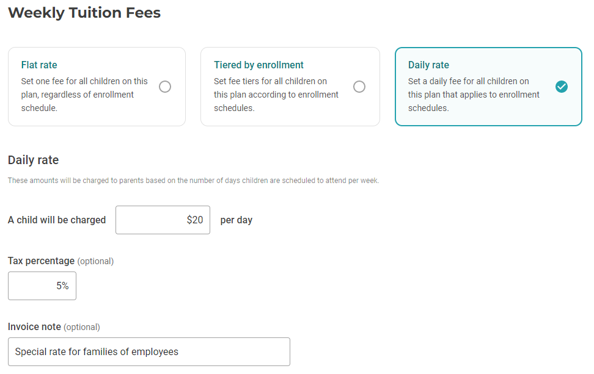
Task: Click the Tax percentage field showing 5%
Action: 42,286
